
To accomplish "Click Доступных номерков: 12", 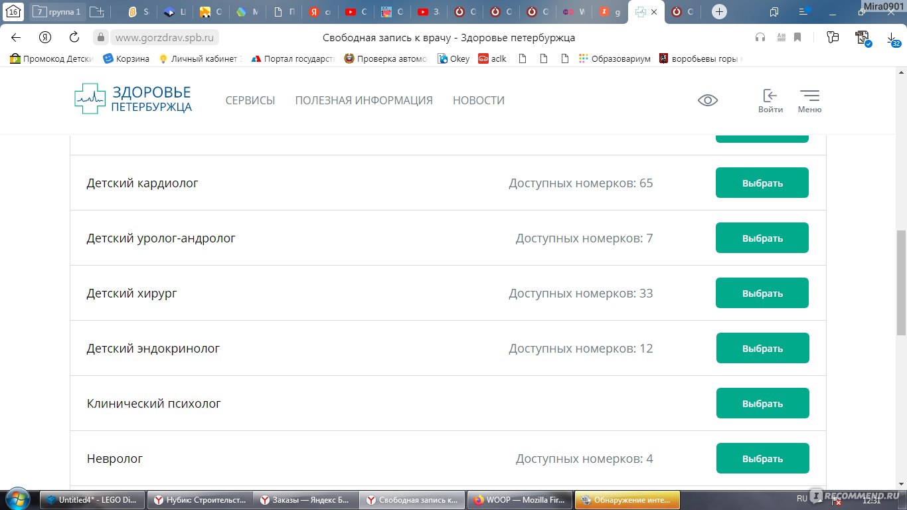I will [581, 348].
